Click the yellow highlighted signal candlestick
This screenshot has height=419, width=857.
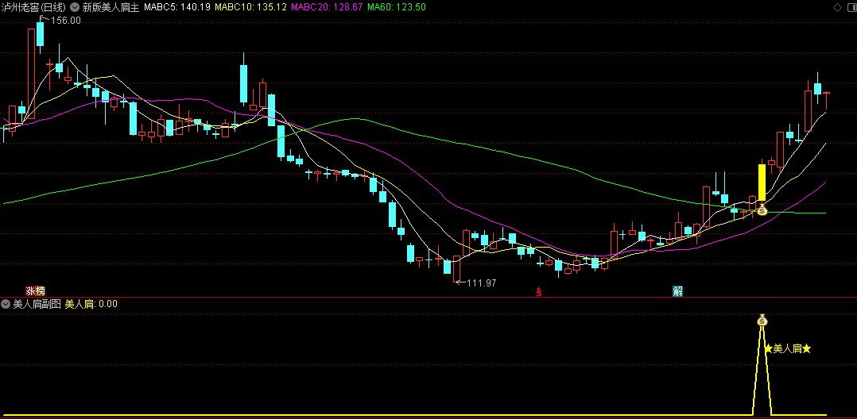(x=762, y=183)
